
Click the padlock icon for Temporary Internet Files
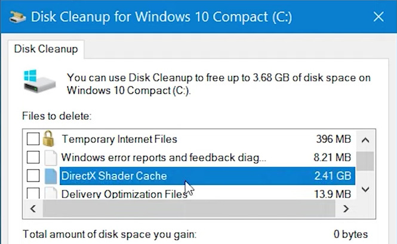pos(50,139)
